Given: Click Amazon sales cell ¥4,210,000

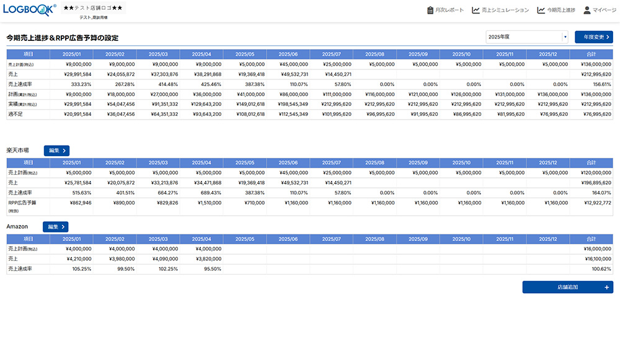Looking at the screenshot, I should [78, 259].
